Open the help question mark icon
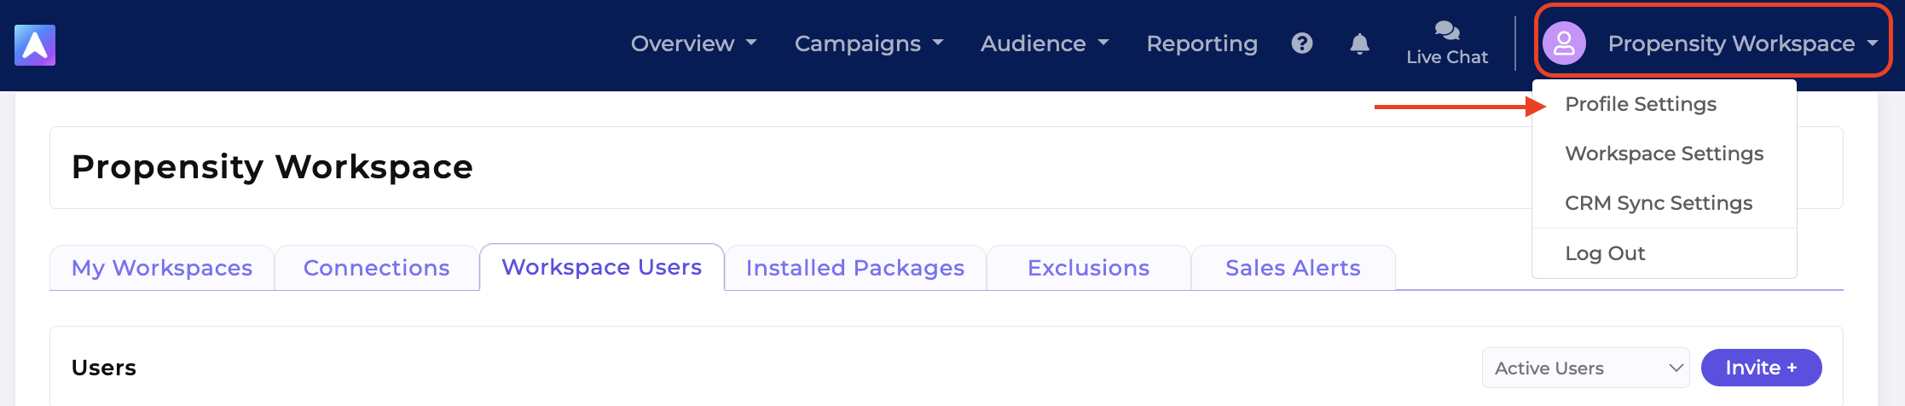 click(x=1302, y=43)
